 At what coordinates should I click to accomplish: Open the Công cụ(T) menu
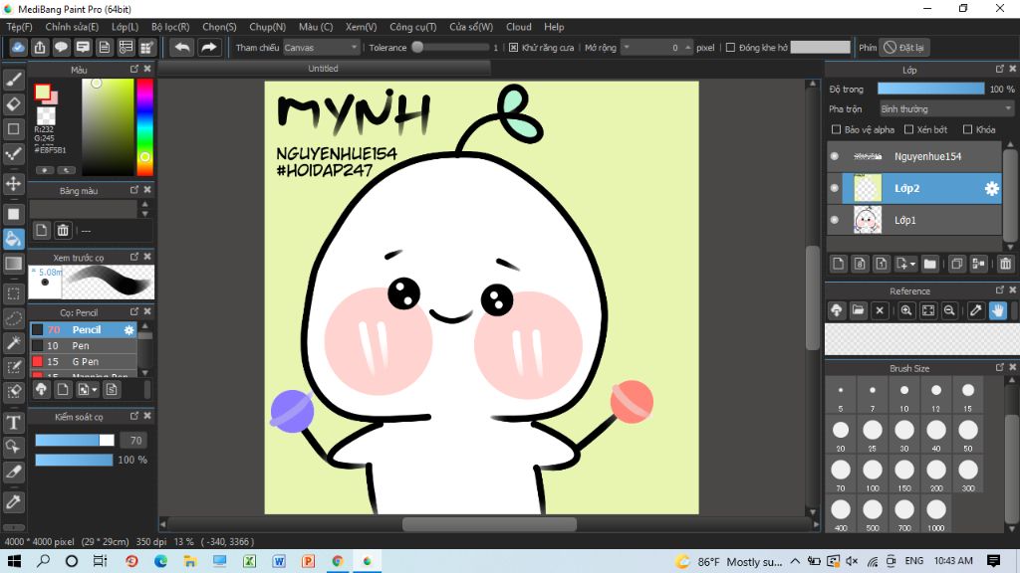pyautogui.click(x=413, y=27)
